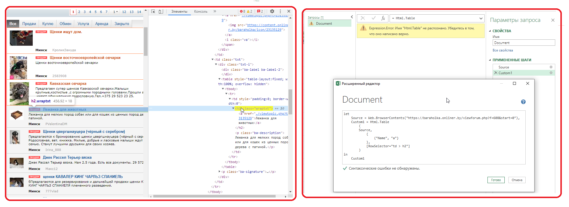Viewport: 569px width, 207px height.
Task: Delete the Custom1 step using its X
Action: click(x=496, y=73)
